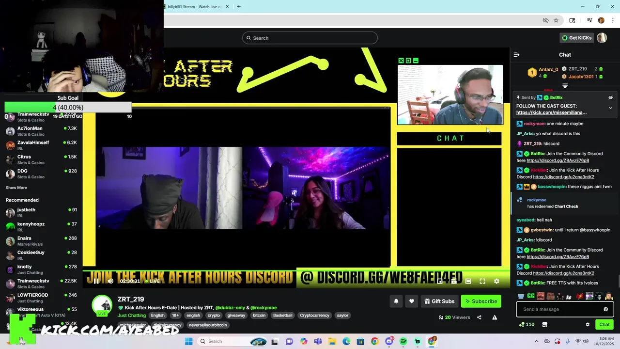Image resolution: width=620 pixels, height=349 pixels.
Task: Open Chrome three-dot menu
Action: [x=613, y=20]
